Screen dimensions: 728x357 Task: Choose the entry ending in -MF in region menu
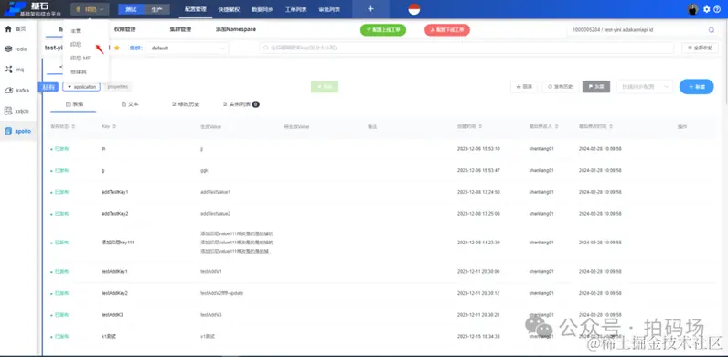pos(80,58)
